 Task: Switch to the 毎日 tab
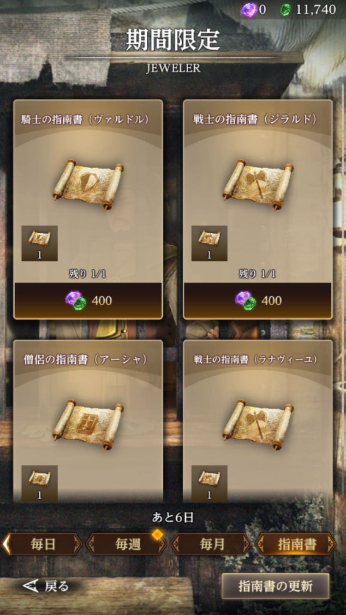point(42,544)
